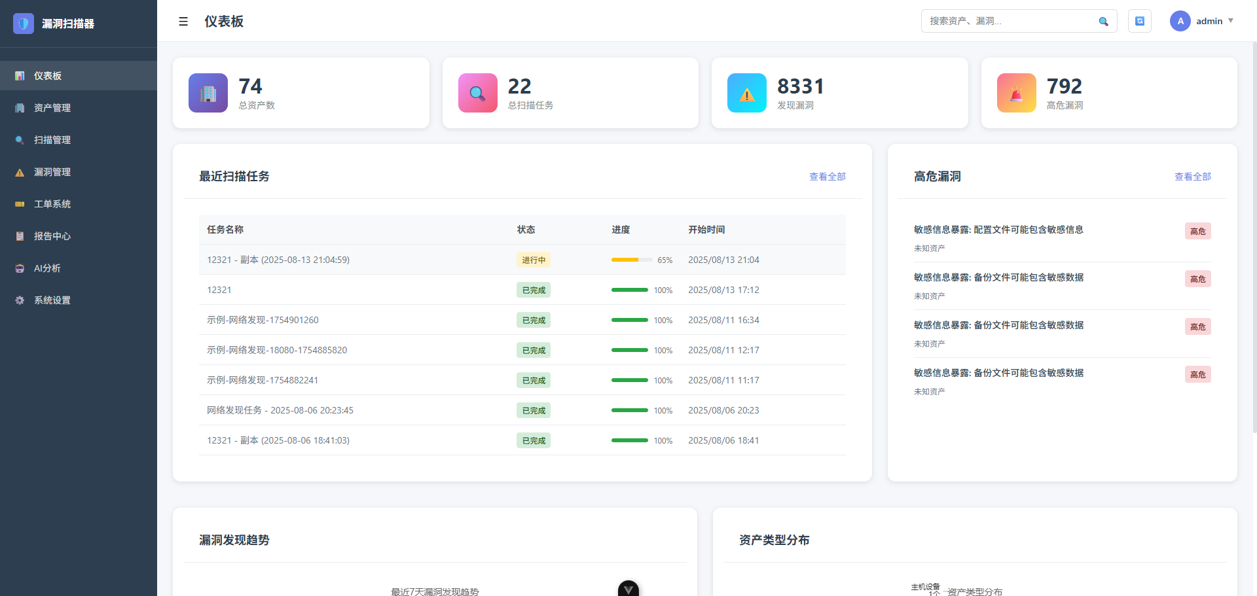Click the refresh icon button in header
Image resolution: width=1257 pixels, height=596 pixels.
point(1139,21)
